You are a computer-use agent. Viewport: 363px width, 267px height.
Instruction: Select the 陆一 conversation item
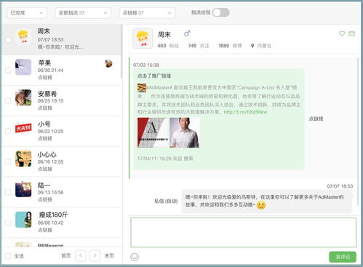pyautogui.click(x=62, y=192)
